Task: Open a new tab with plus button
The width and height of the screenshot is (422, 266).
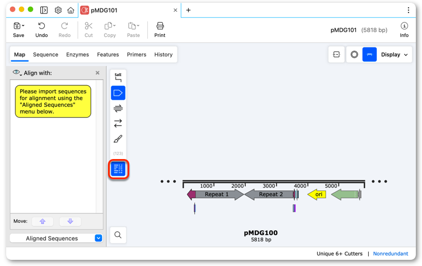Action: click(189, 10)
